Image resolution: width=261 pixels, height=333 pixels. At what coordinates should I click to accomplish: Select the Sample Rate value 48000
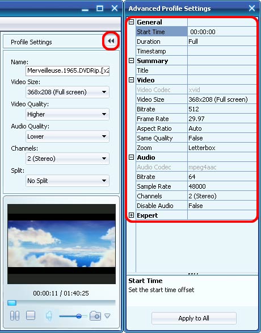[222, 186]
